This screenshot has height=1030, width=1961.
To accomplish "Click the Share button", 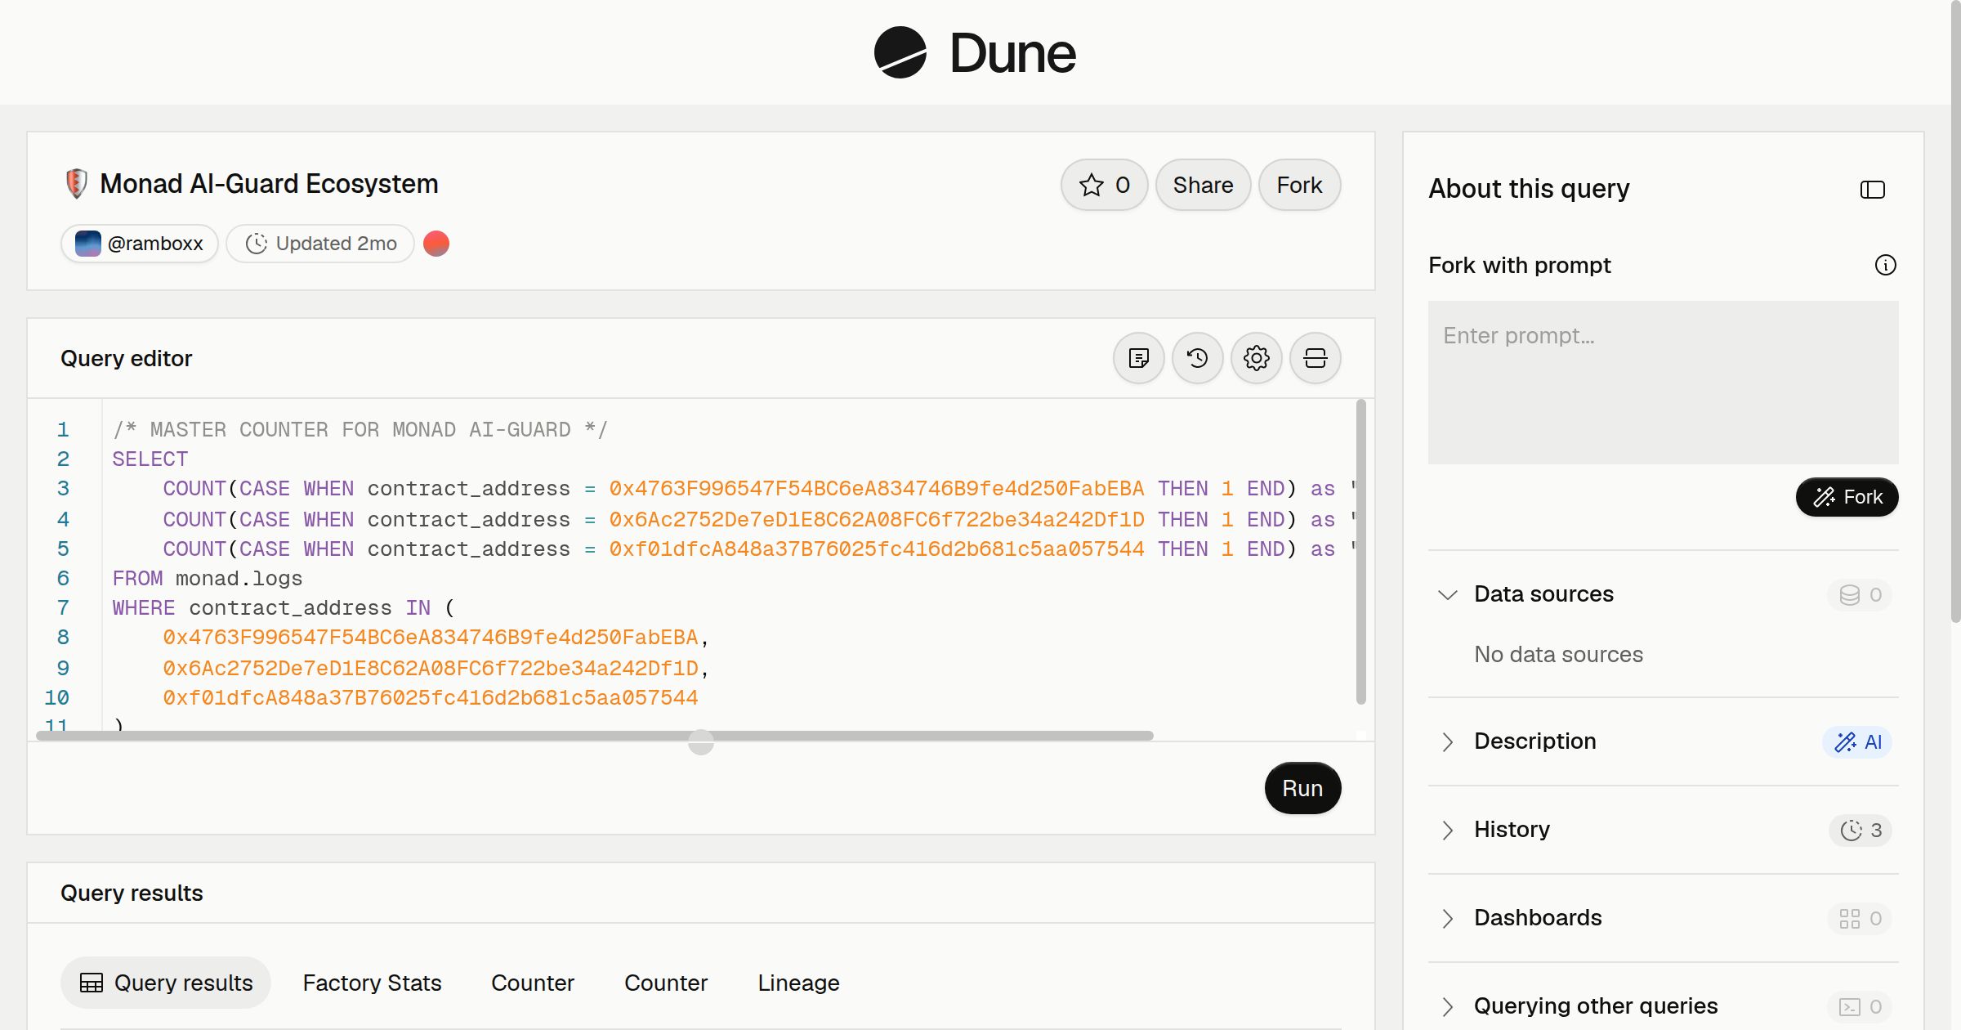I will 1203,185.
